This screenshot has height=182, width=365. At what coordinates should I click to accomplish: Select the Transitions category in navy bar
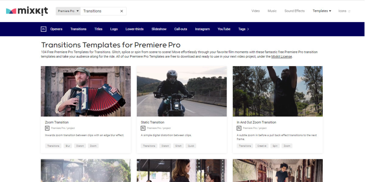coord(78,29)
